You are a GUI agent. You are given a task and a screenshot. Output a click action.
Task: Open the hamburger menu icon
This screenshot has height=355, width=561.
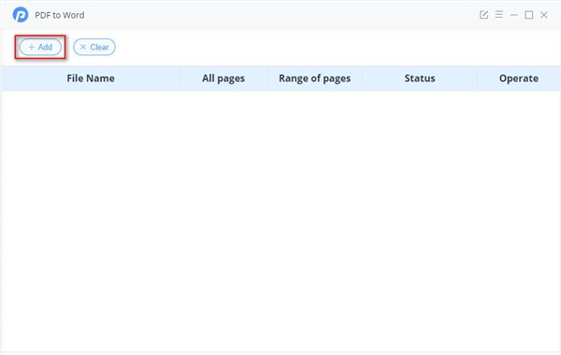(498, 15)
